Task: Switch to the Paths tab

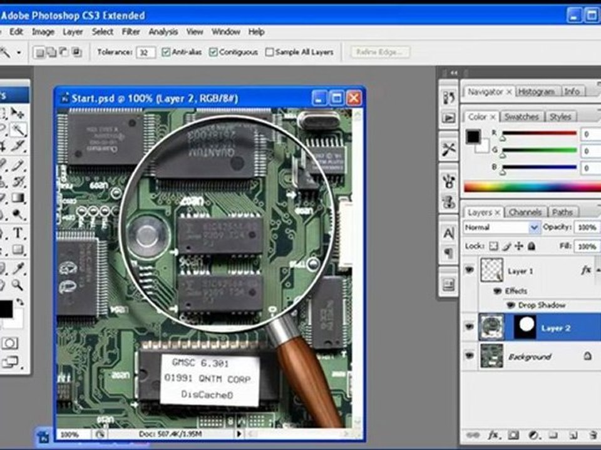Action: tap(562, 212)
